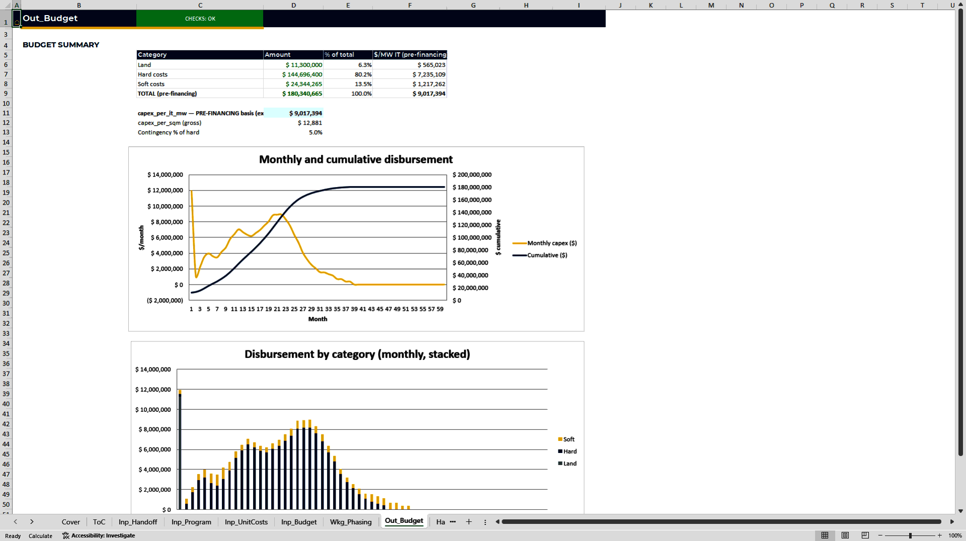Add a new sheet with plus icon
The width and height of the screenshot is (966, 541).
click(x=469, y=522)
